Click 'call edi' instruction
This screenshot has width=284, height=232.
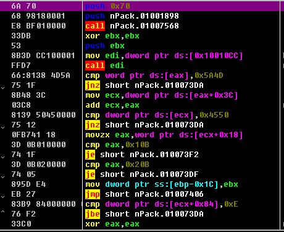point(105,66)
